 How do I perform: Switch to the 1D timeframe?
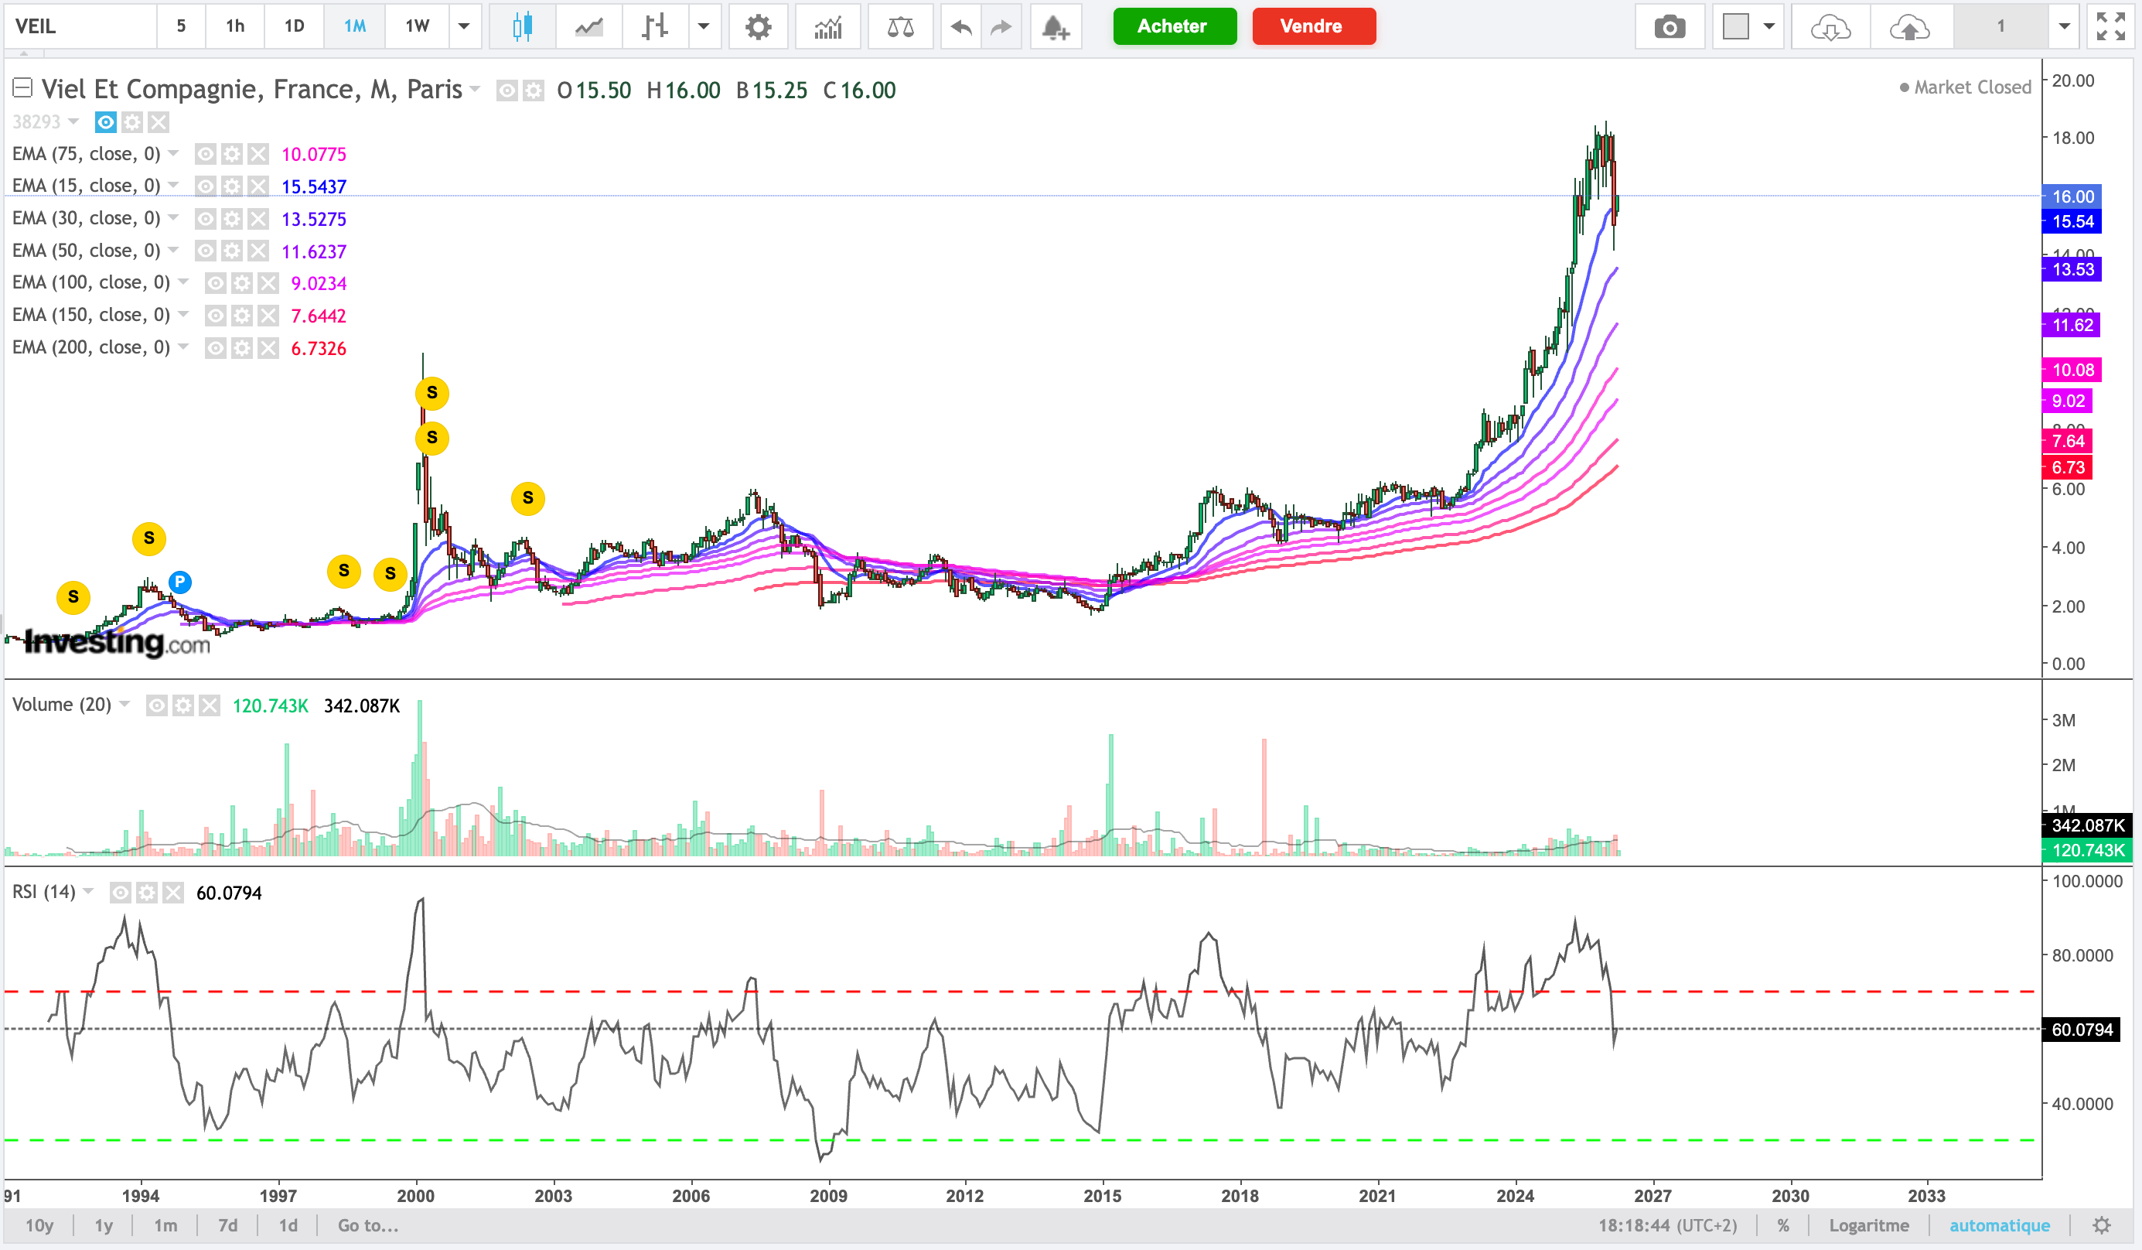[x=294, y=26]
